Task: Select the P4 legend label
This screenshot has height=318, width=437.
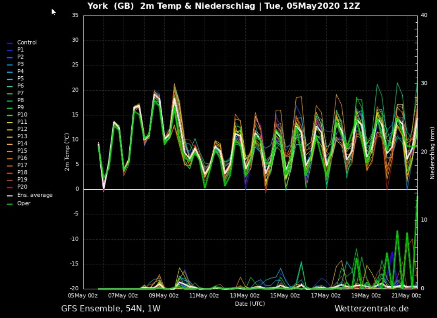Action: tap(20, 71)
